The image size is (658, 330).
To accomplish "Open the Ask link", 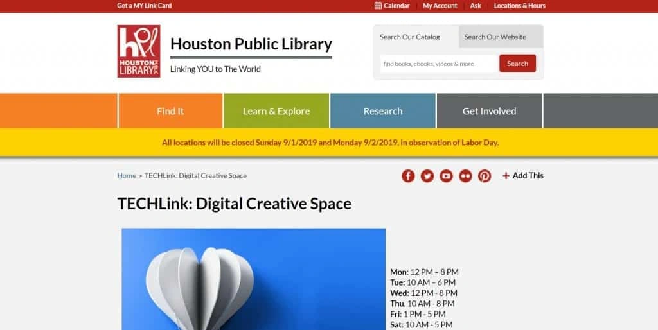I will pyautogui.click(x=476, y=6).
